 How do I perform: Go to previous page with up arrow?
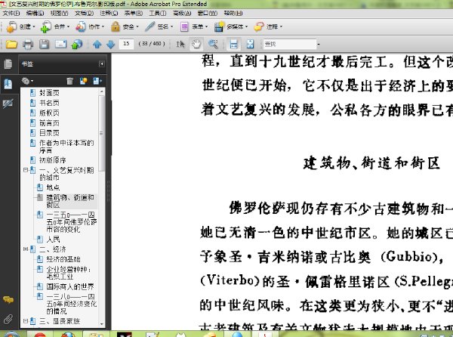(x=97, y=45)
